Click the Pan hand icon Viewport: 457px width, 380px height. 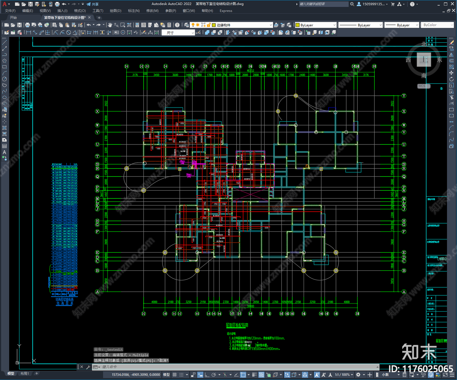click(x=110, y=25)
